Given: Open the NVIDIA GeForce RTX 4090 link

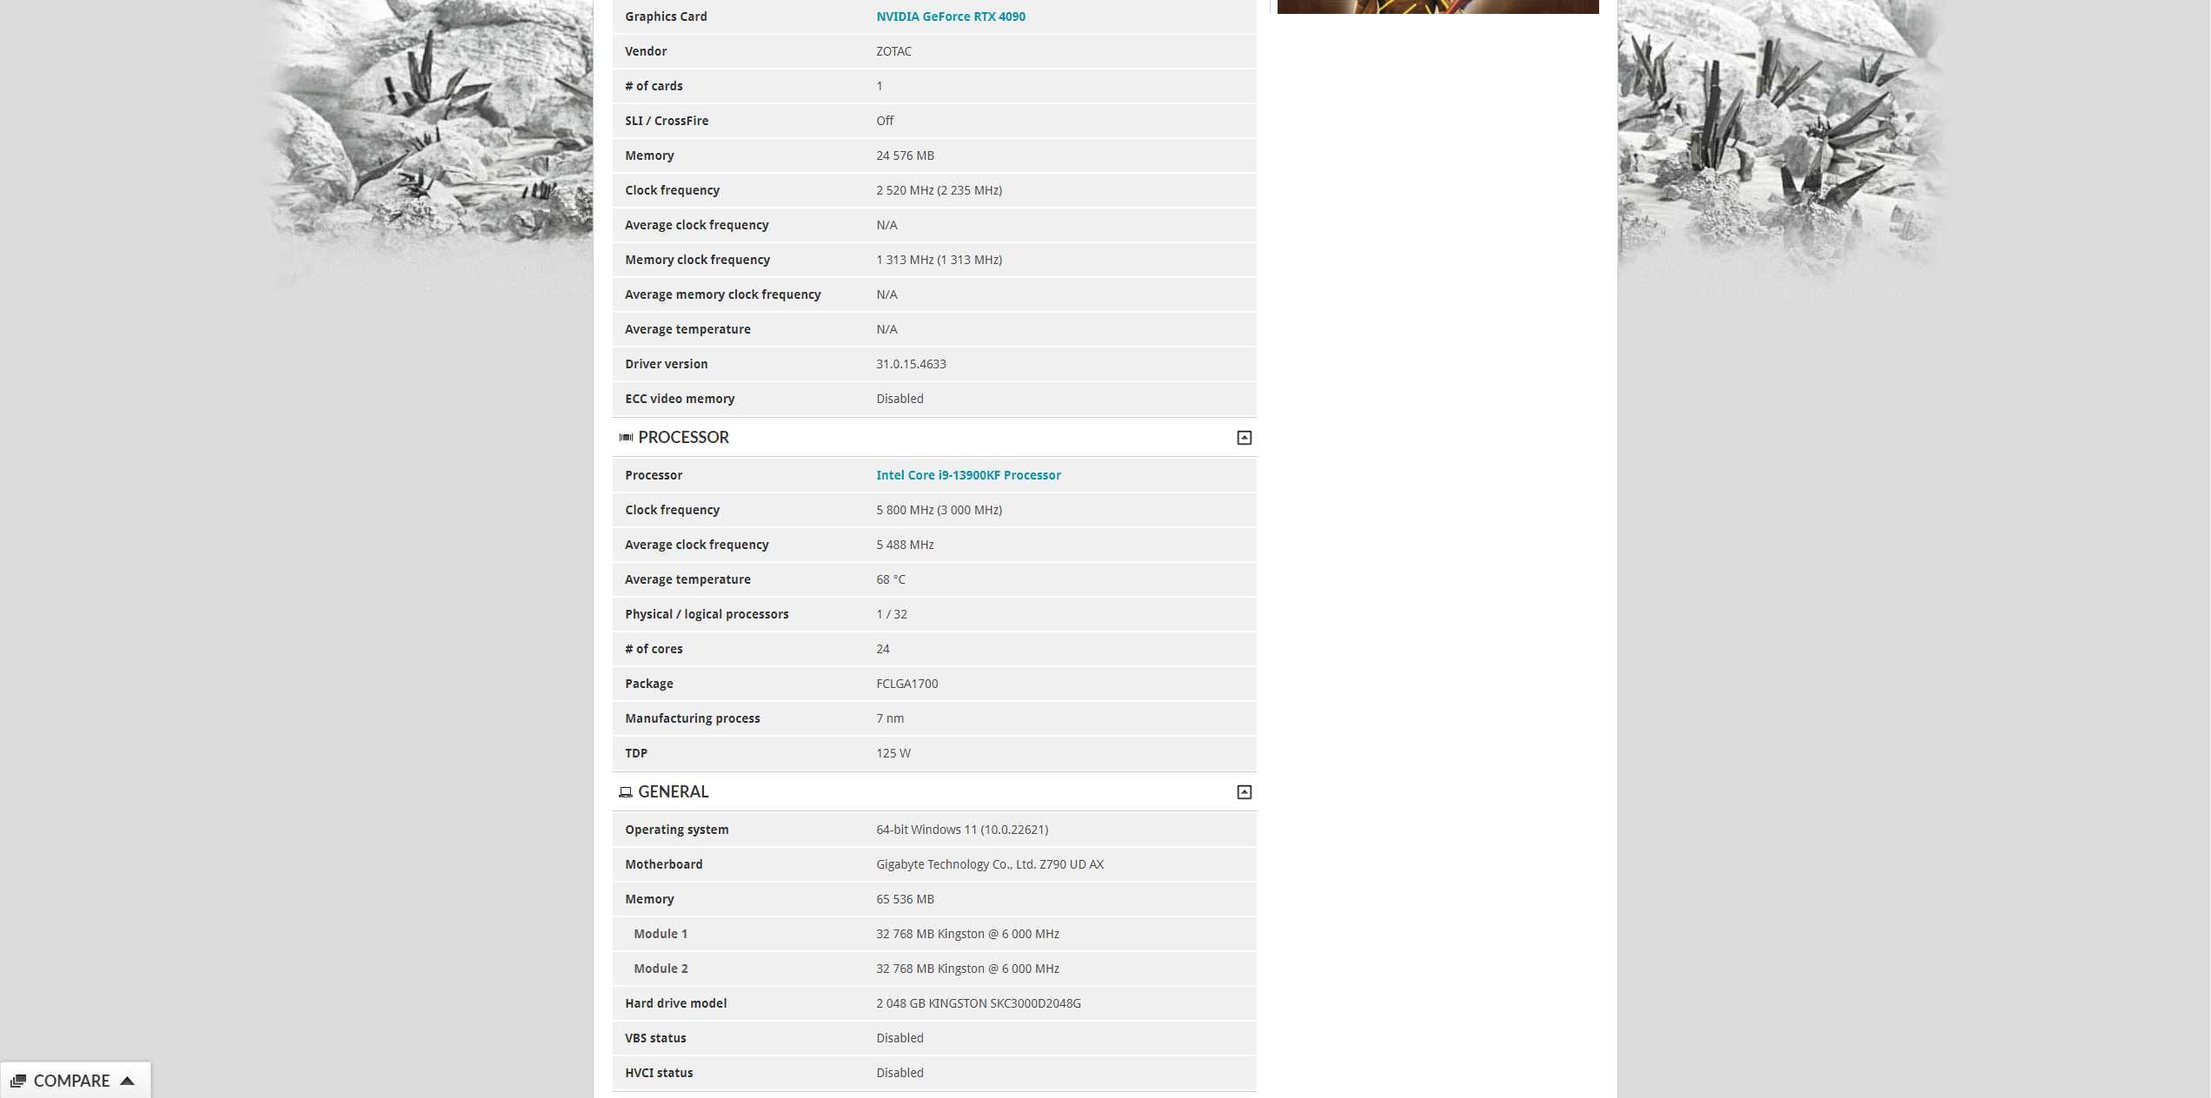Looking at the screenshot, I should click(950, 17).
